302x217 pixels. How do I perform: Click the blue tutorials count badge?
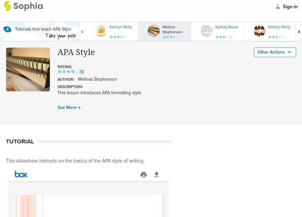[7, 29]
